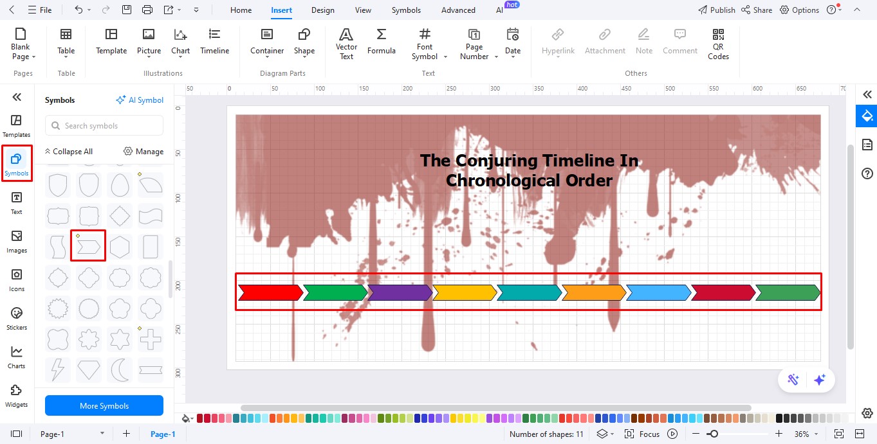Switch to the Design tab

pos(322,10)
